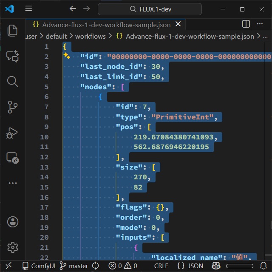Screen dimensions: 272x272
Task: Click the Accounts icon
Action: point(13,221)
